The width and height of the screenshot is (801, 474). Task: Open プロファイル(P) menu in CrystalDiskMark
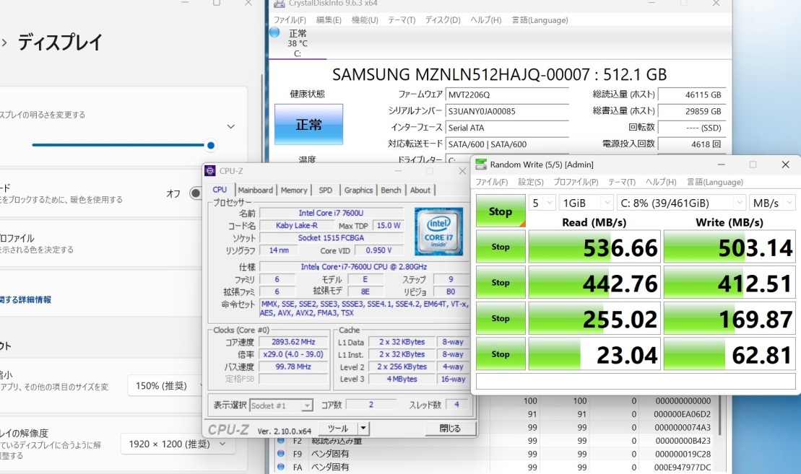click(576, 182)
